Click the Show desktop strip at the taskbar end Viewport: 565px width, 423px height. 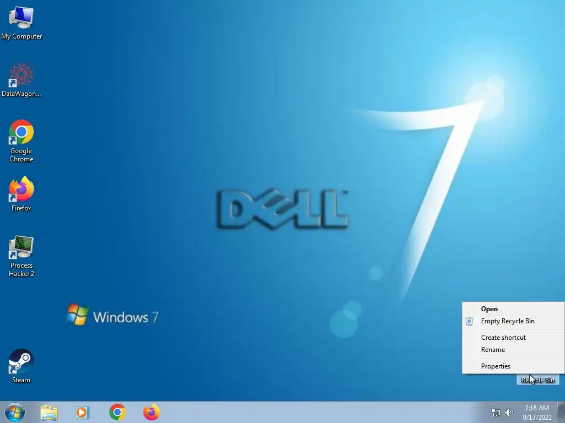(x=561, y=412)
